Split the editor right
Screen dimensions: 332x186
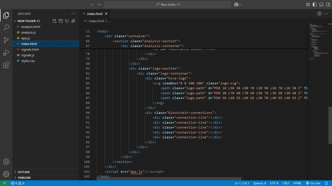(319, 13)
